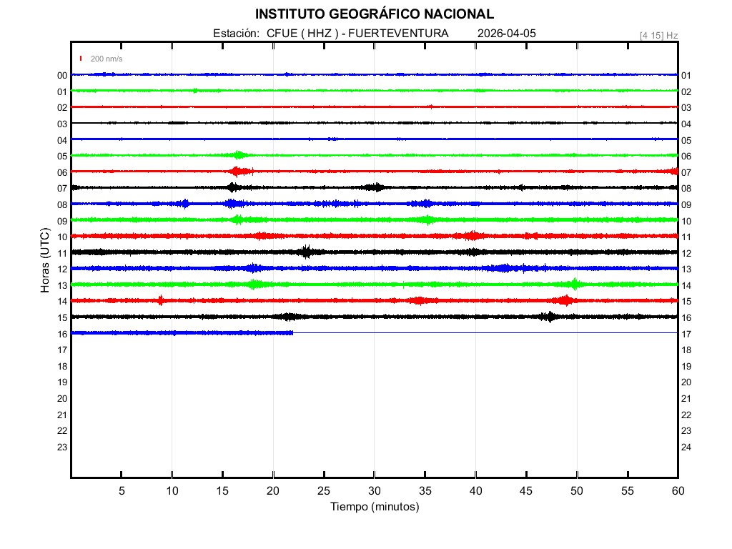Click red hour-14 burst near minute 49
Viewport: 732px width, 549px height.
click(x=566, y=300)
